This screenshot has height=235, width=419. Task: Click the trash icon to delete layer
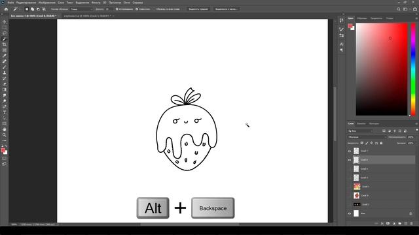pyautogui.click(x=412, y=223)
